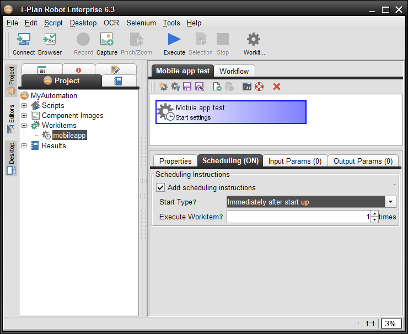408x334 pixels.
Task: Open the lifebuoy help icon
Action: pyautogui.click(x=259, y=87)
